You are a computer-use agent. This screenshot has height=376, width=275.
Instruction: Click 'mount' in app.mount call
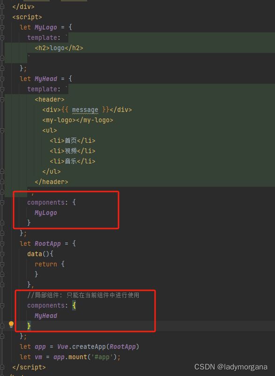[x=78, y=357]
